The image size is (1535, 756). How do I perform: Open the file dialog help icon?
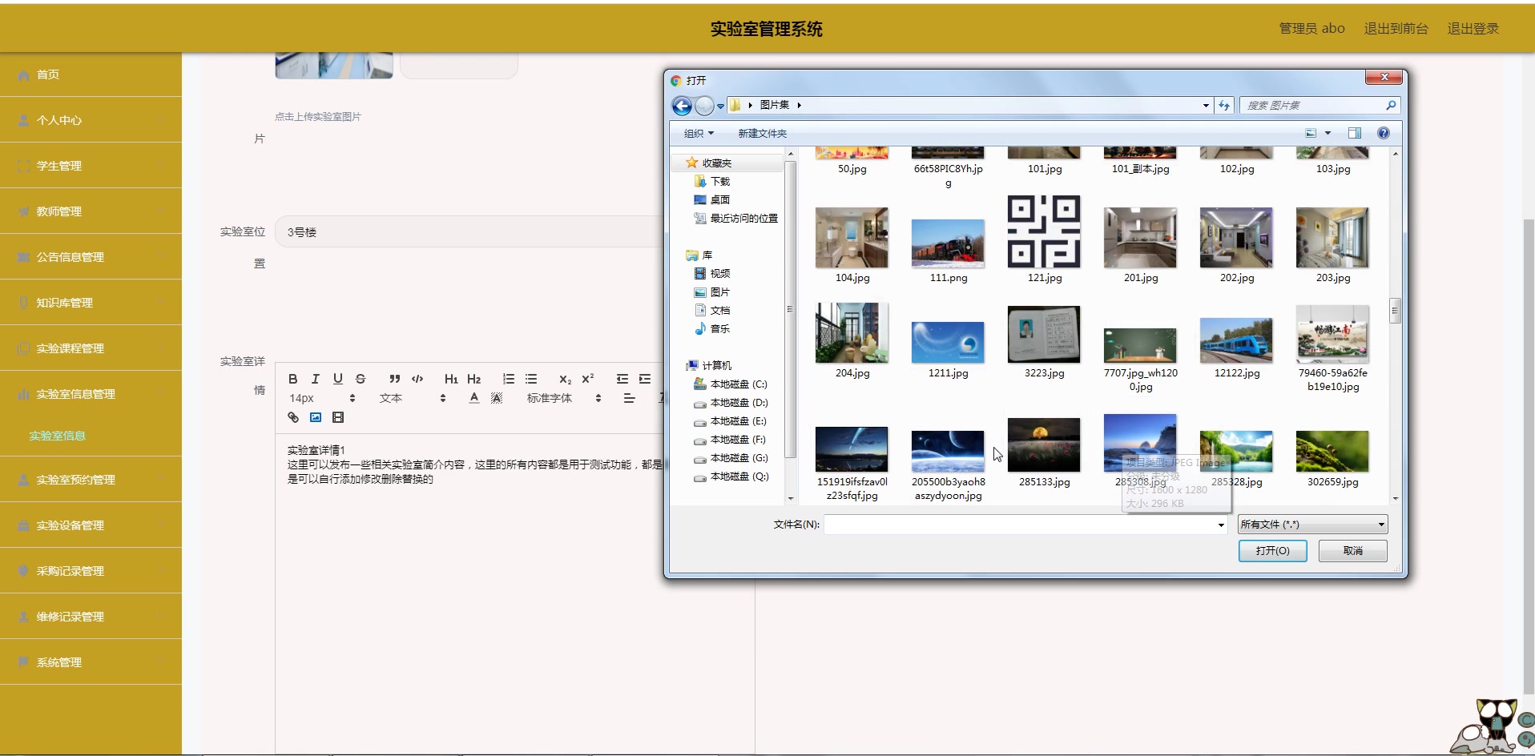(x=1383, y=133)
